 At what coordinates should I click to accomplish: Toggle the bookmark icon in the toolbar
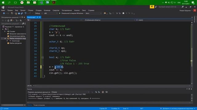click(123, 13)
